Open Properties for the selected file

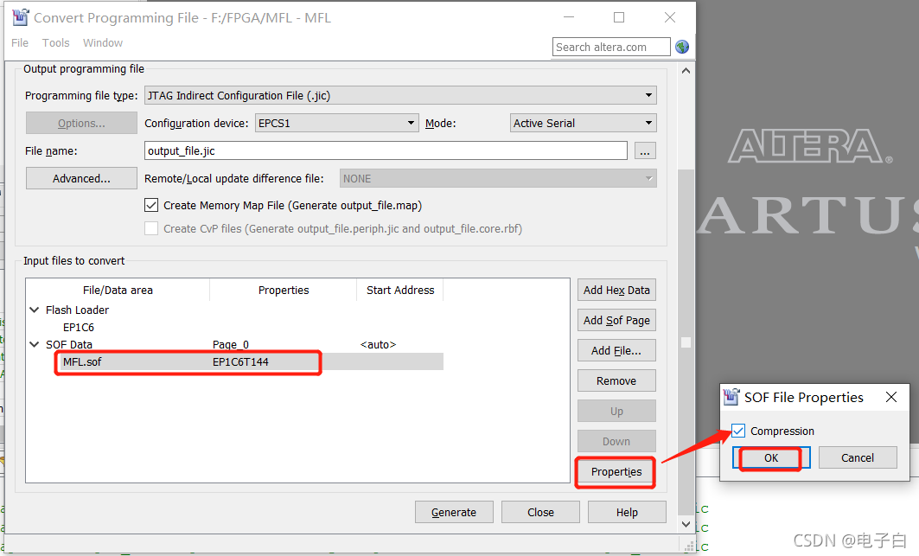pos(616,472)
